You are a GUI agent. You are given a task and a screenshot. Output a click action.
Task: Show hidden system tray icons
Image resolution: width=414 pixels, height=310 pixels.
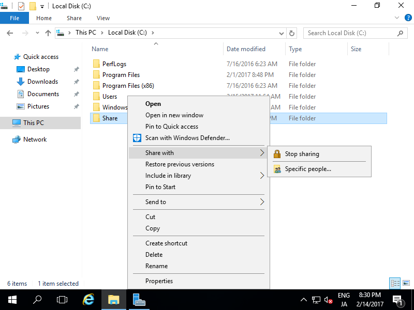304,300
